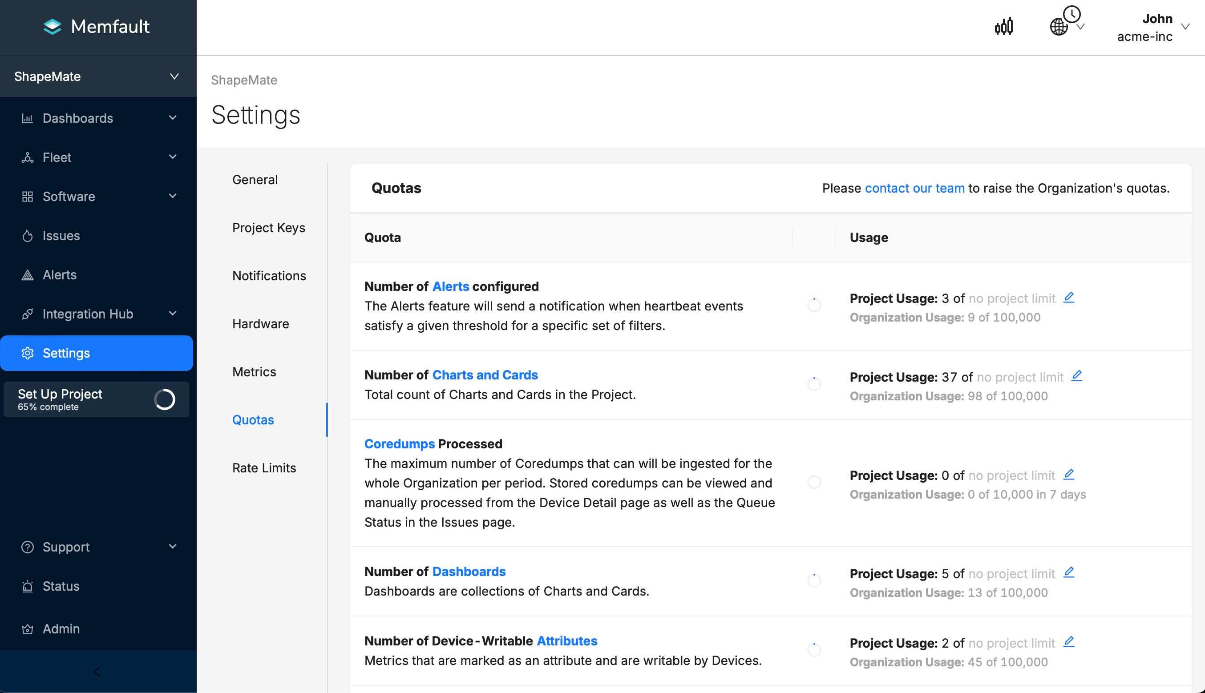This screenshot has height=693, width=1205.
Task: Select the Integration Hub plug icon
Action: 28,314
